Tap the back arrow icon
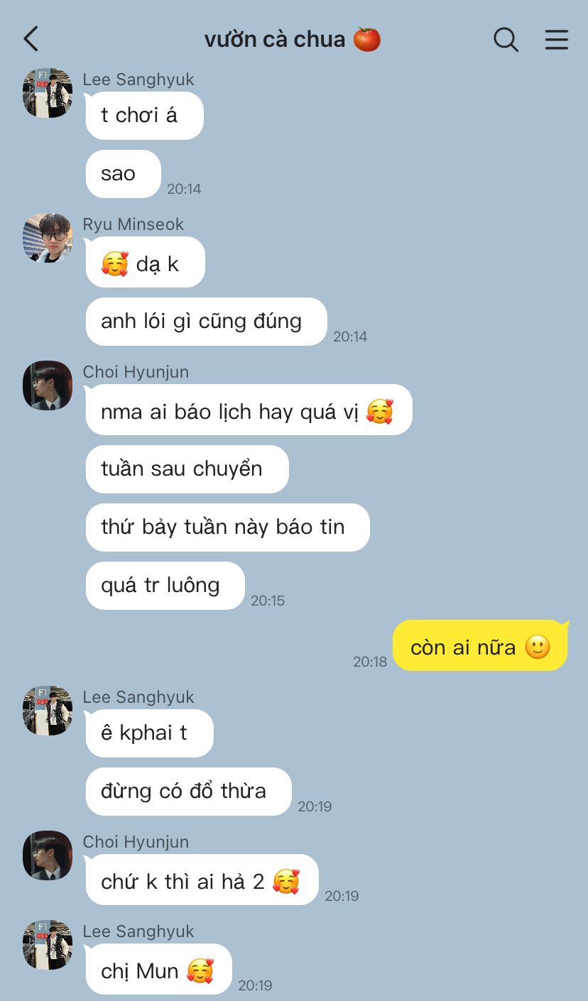The height and width of the screenshot is (1001, 588). (x=31, y=39)
